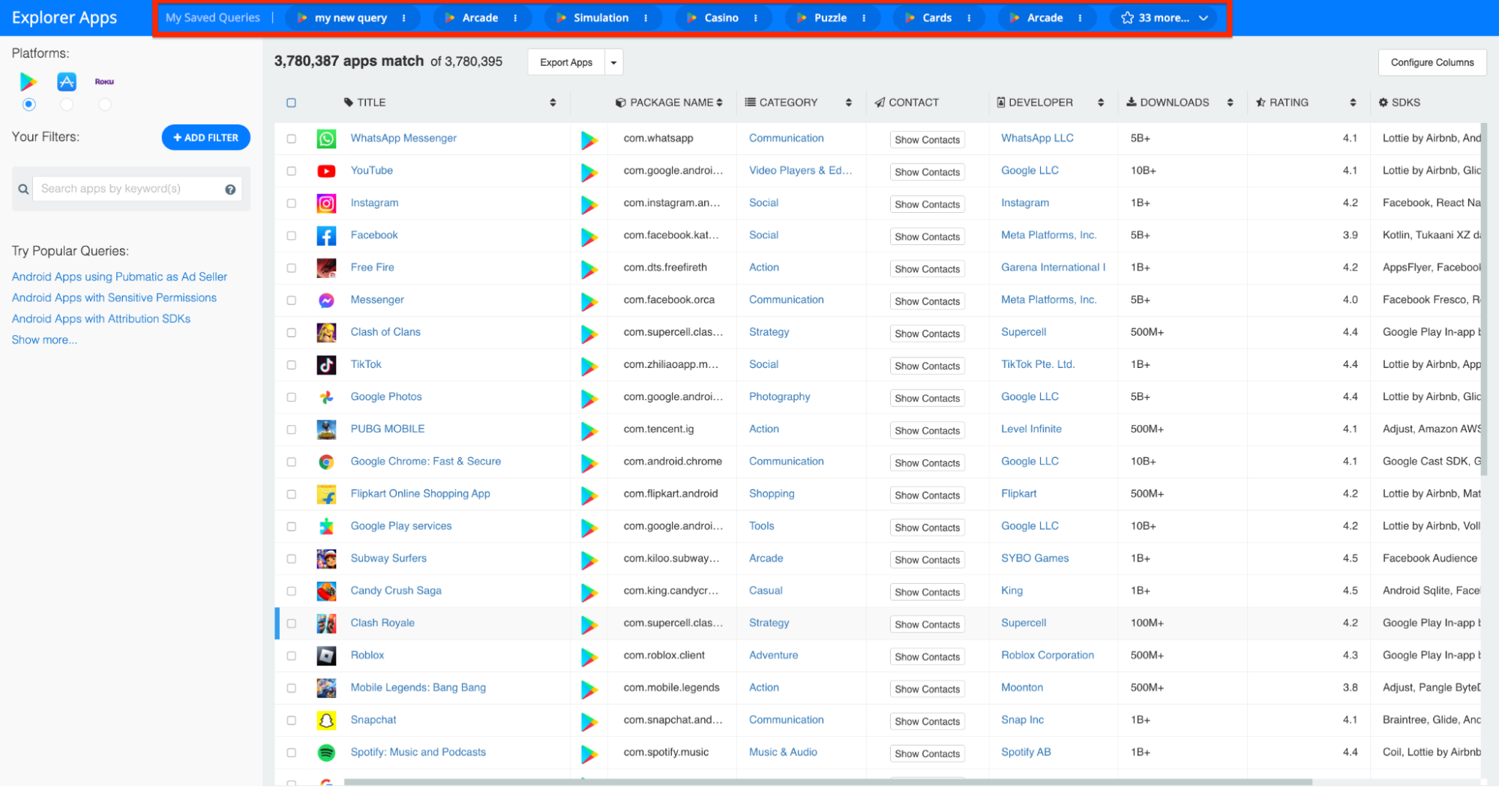The width and height of the screenshot is (1499, 787).
Task: Open the Supercell developer link for Clash Royale
Action: tap(1024, 623)
